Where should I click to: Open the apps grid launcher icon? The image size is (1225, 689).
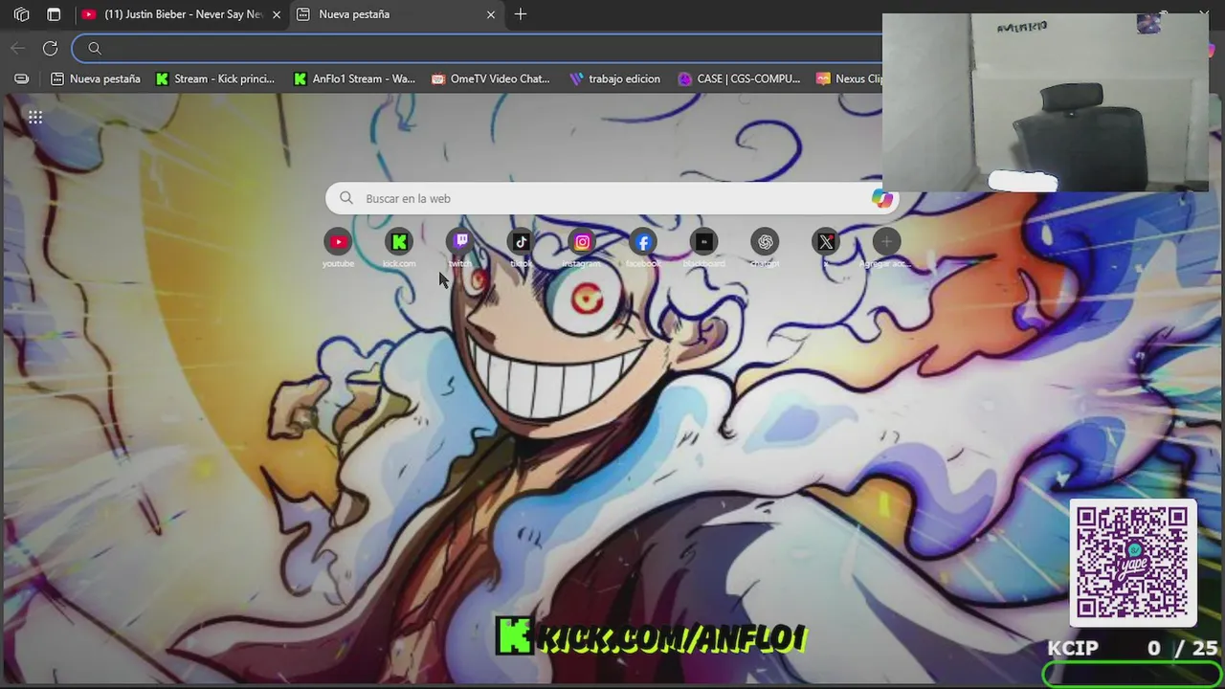coord(35,118)
